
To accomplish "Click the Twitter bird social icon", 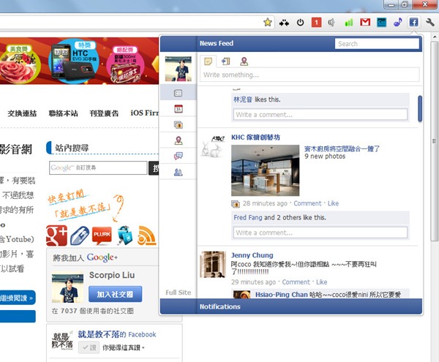I will coord(124,235).
